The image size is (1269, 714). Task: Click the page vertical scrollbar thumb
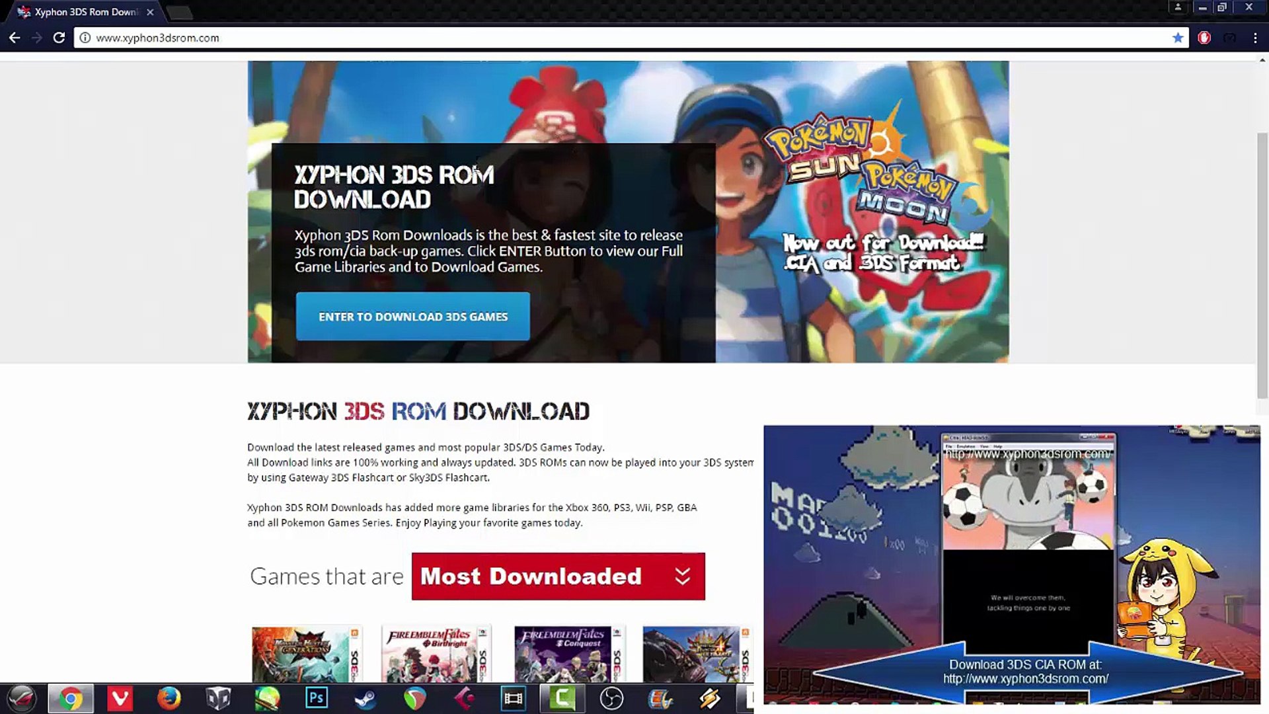(x=1262, y=264)
